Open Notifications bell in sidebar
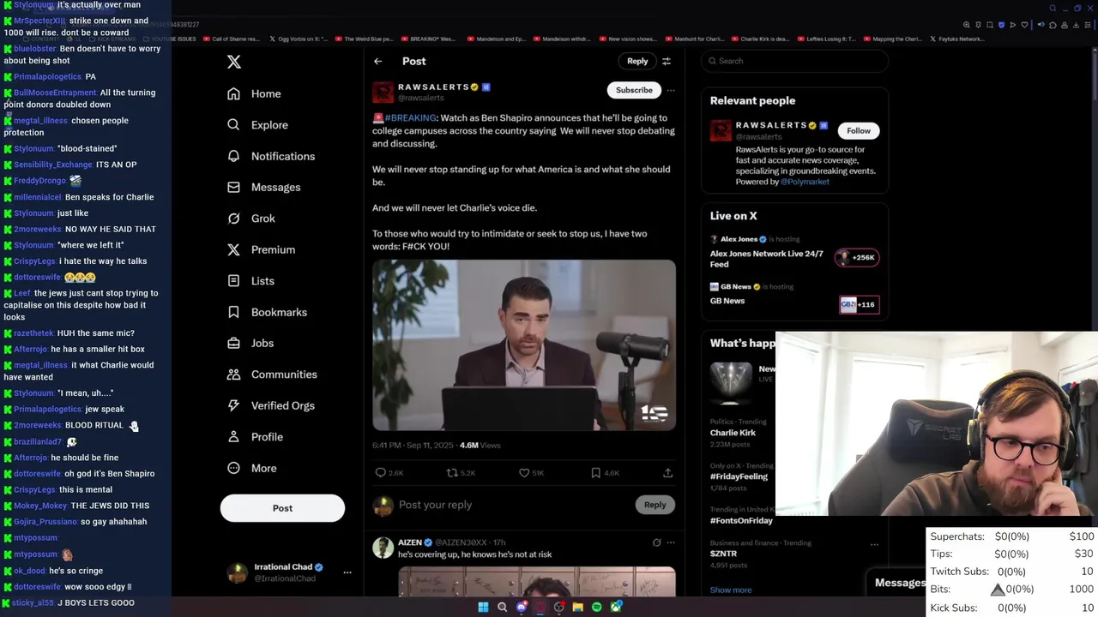1098x617 pixels. point(271,156)
